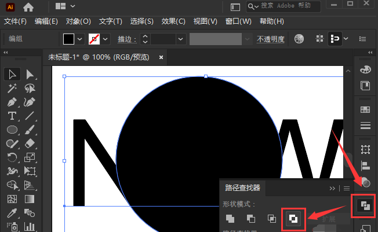
Task: Select the Pen tool
Action: click(x=12, y=102)
